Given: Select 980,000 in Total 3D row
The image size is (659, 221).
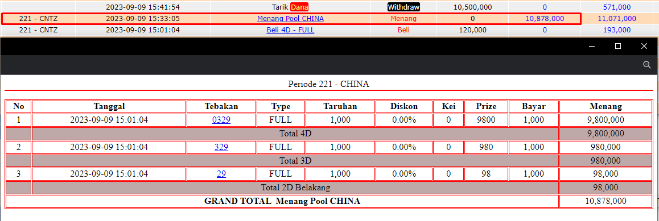Looking at the screenshot, I should [x=606, y=161].
